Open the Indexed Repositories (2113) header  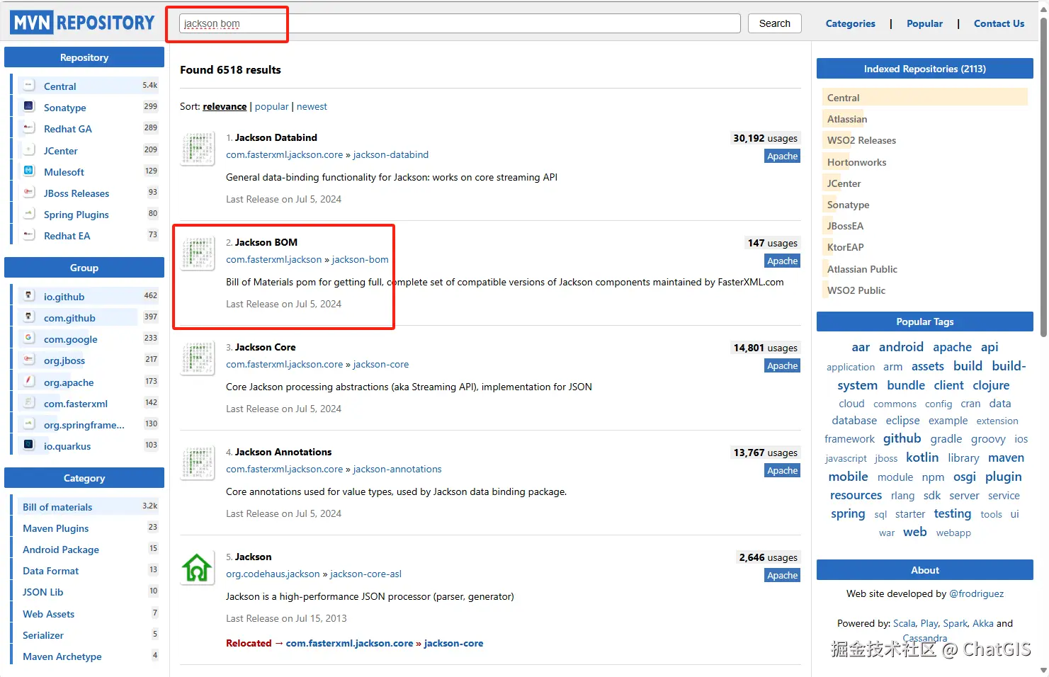tap(925, 69)
